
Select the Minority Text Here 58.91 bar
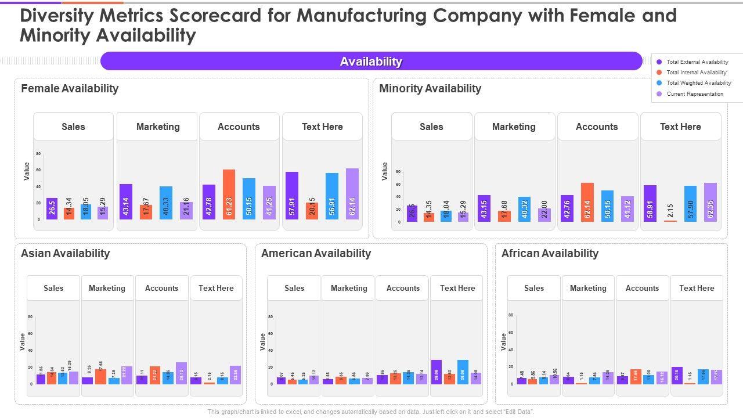pyautogui.click(x=650, y=203)
